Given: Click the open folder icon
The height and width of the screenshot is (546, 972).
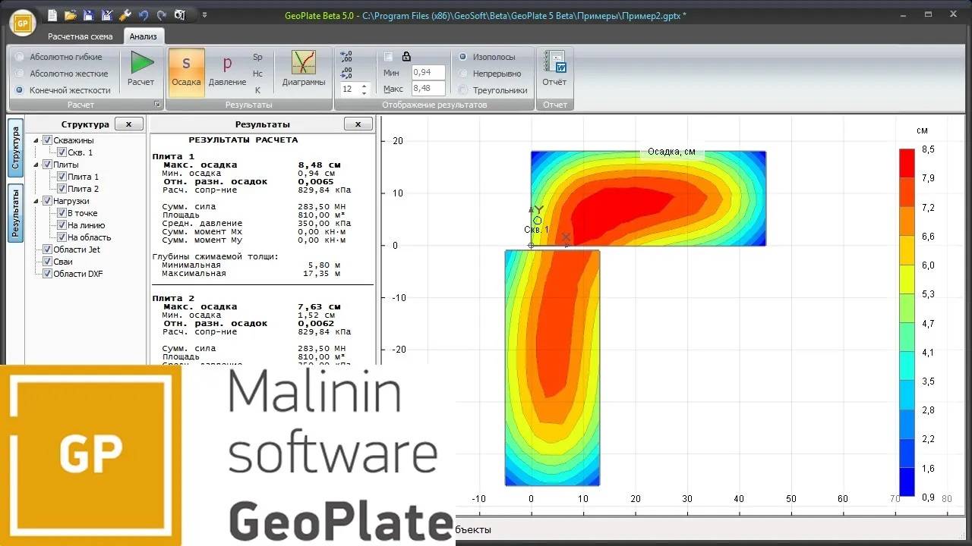Looking at the screenshot, I should tap(71, 15).
